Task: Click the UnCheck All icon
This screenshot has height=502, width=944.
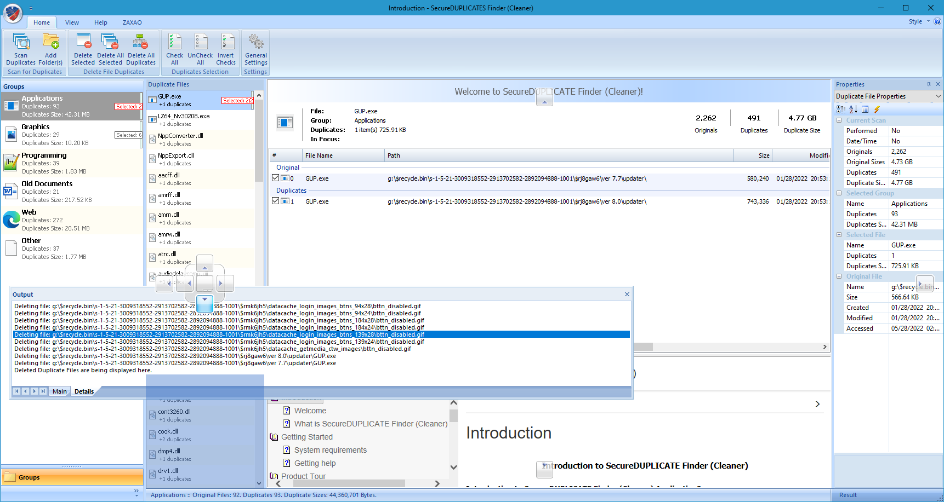Action: tap(201, 42)
